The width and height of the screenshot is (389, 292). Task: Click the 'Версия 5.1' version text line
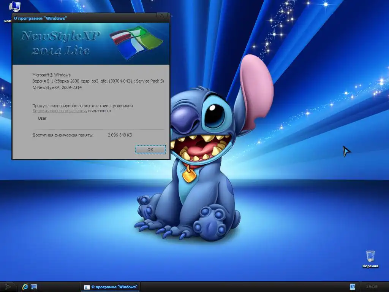pyautogui.click(x=98, y=81)
